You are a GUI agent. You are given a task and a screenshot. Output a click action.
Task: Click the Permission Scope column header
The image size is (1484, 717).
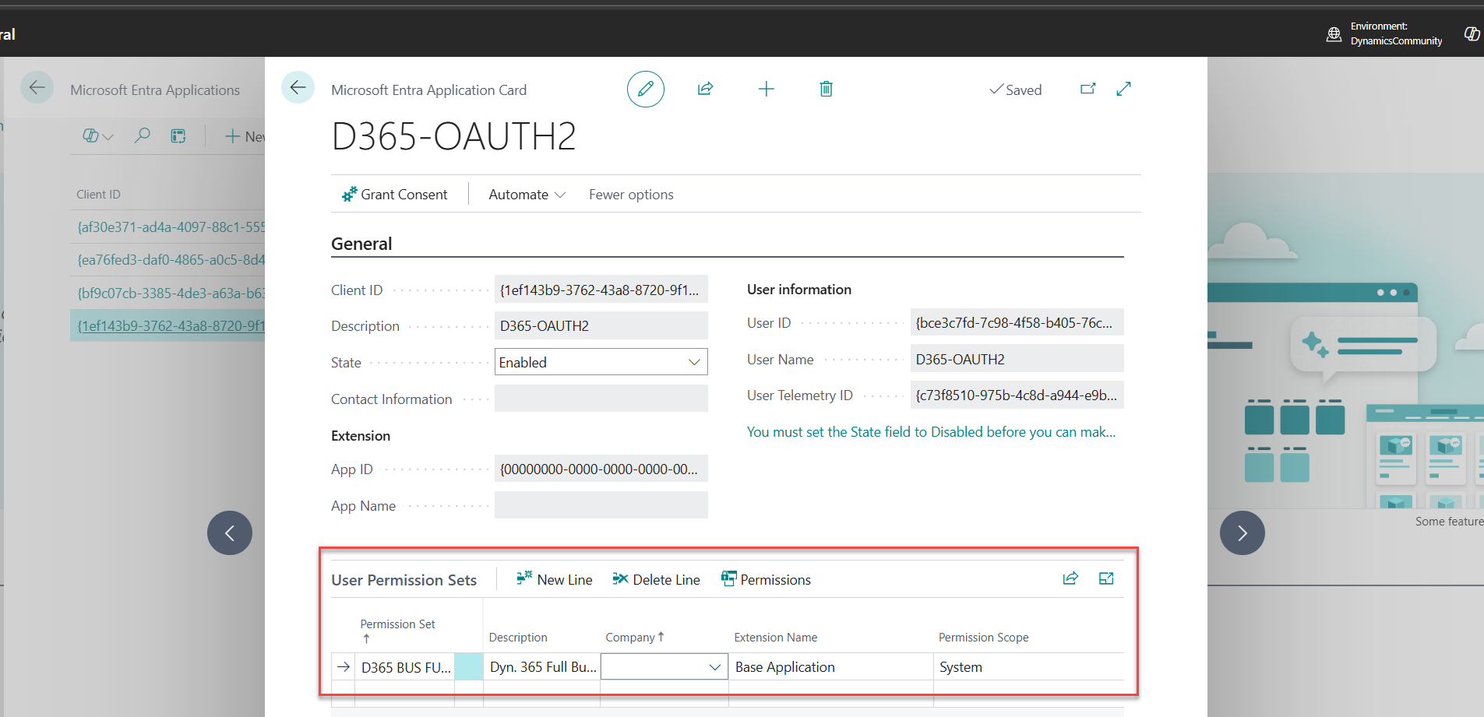click(983, 637)
